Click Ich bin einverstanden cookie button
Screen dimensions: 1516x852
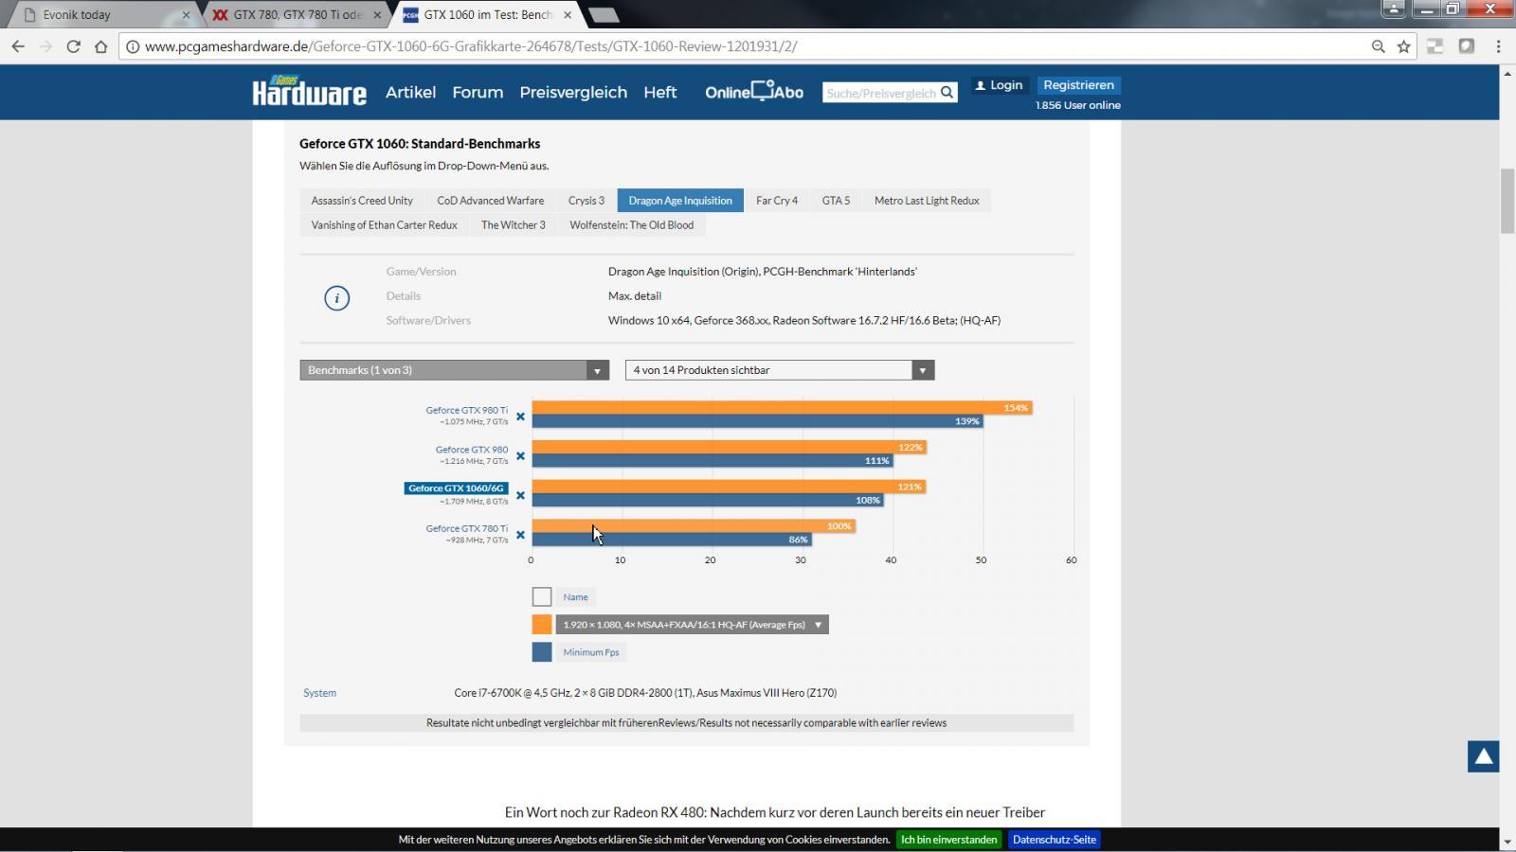click(x=948, y=840)
